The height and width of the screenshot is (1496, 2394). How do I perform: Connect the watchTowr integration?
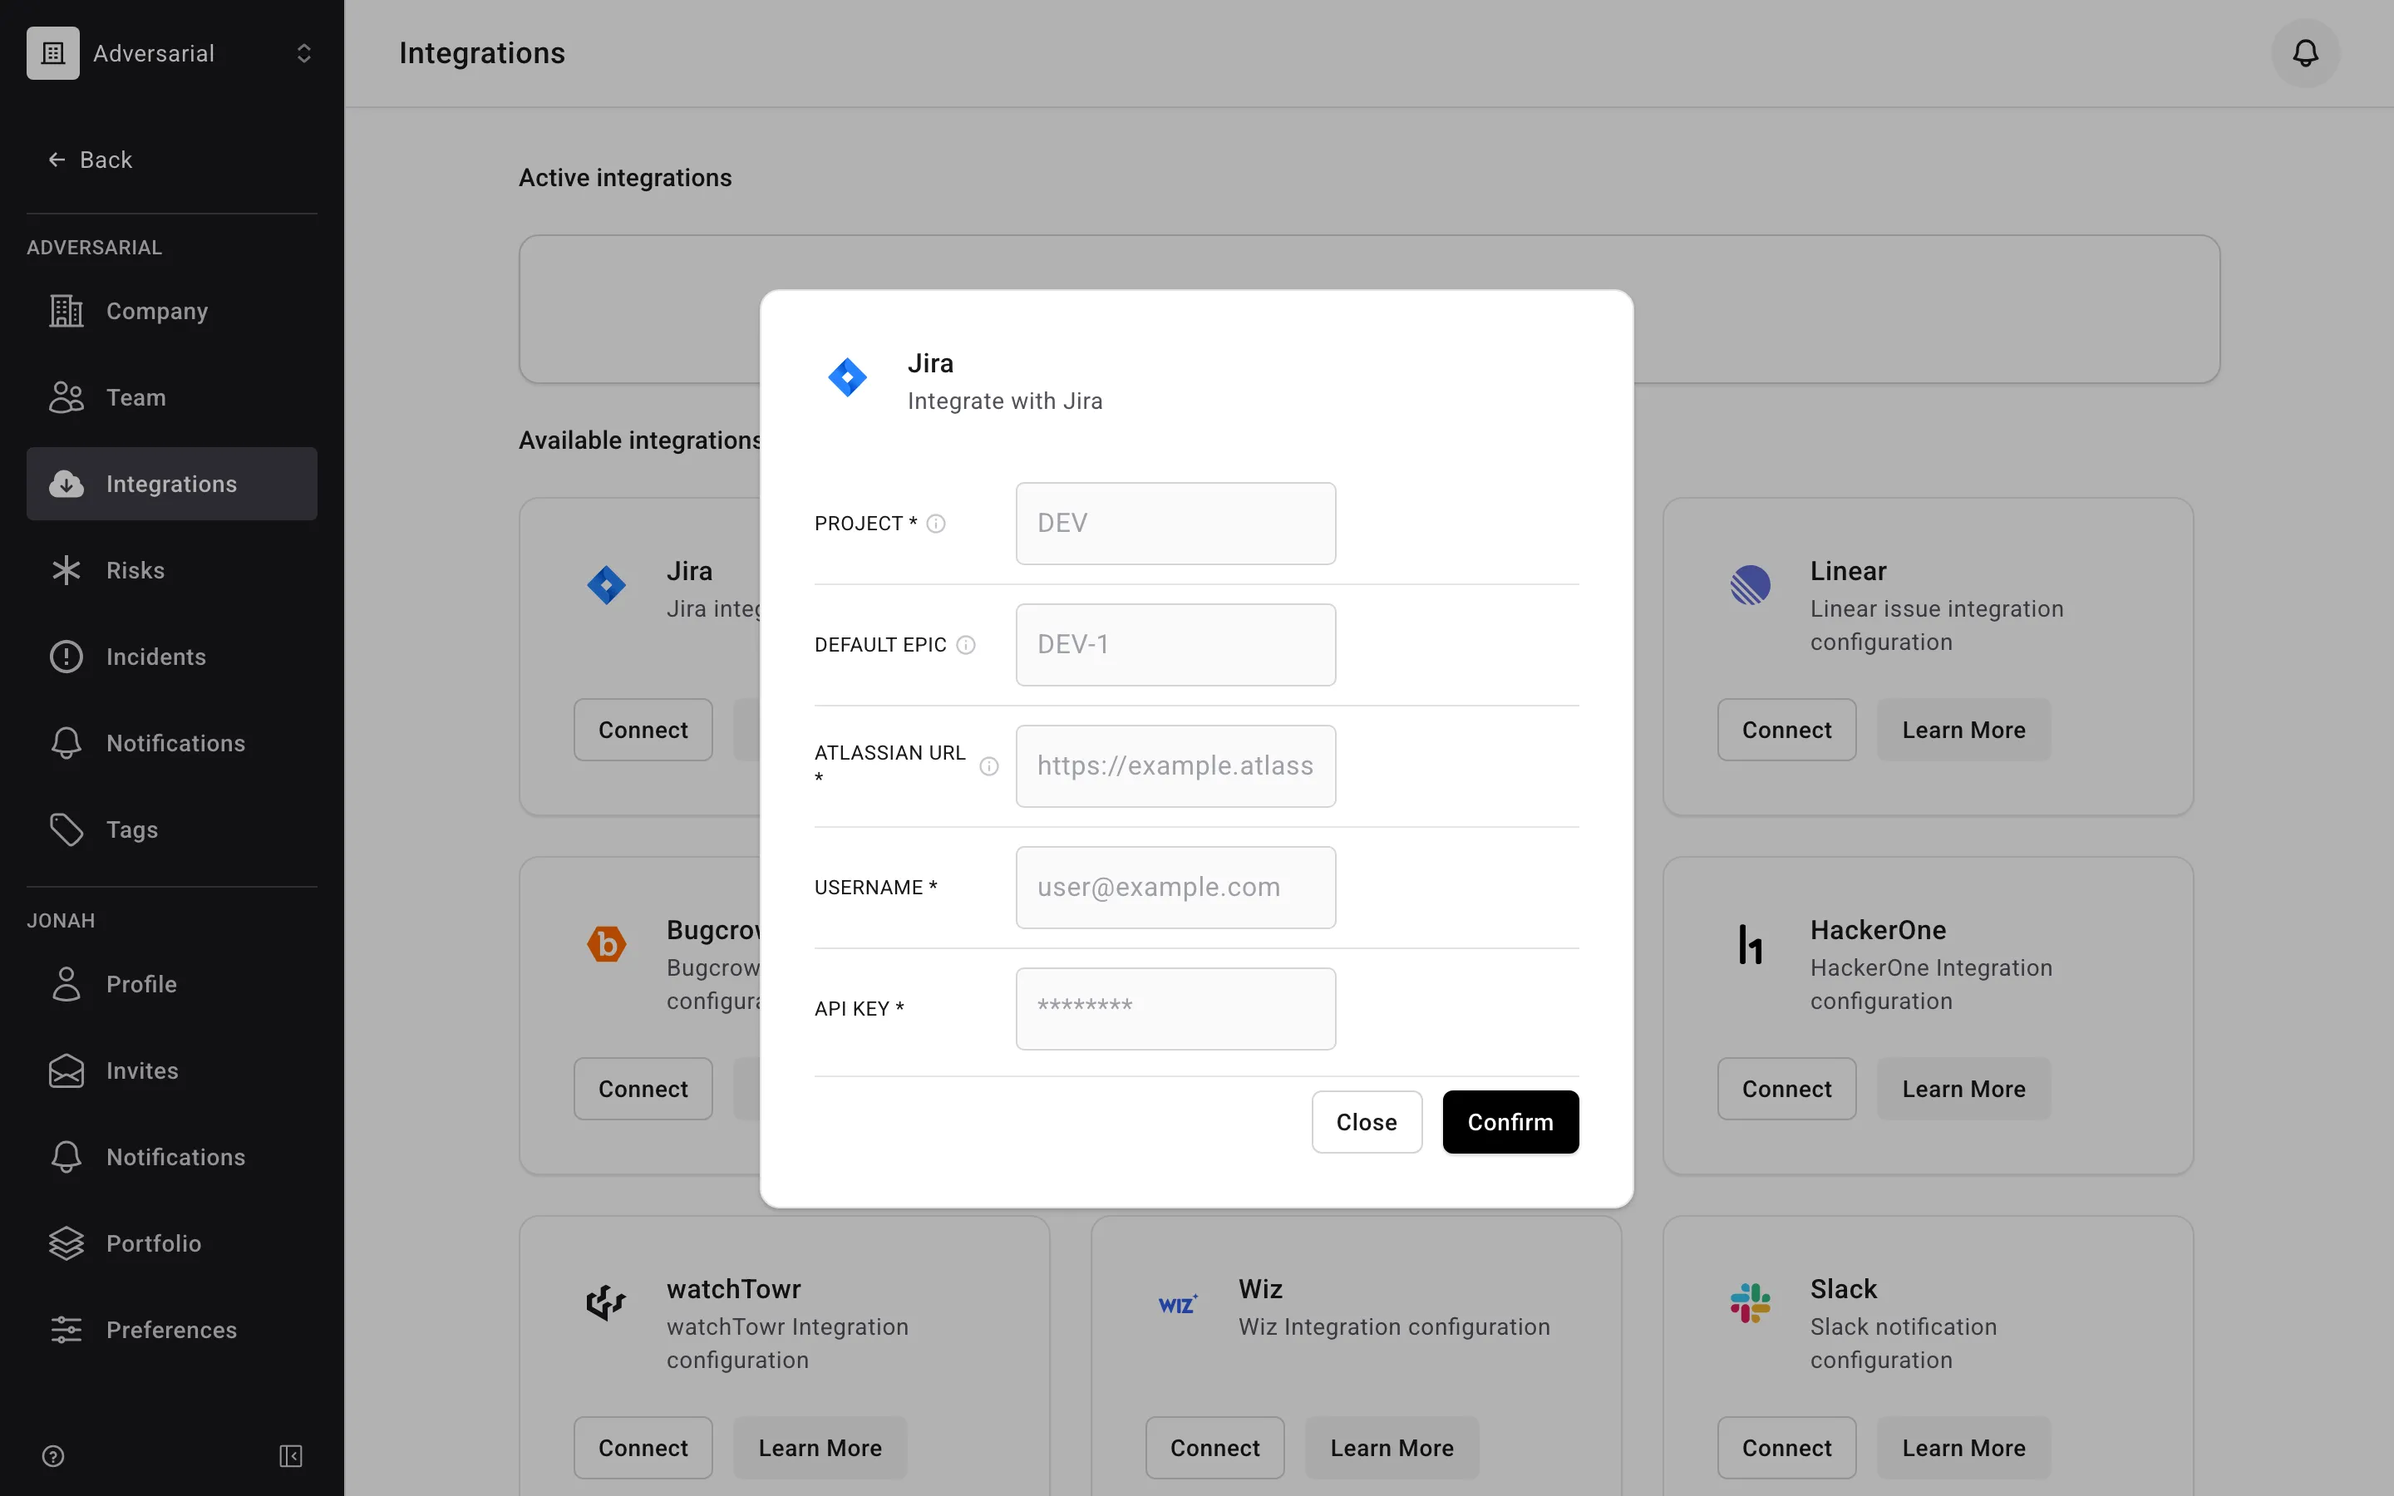point(643,1449)
